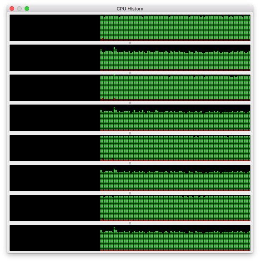This screenshot has width=260, height=262.
Task: Click the gray minimize button in title bar
Action: (19, 9)
